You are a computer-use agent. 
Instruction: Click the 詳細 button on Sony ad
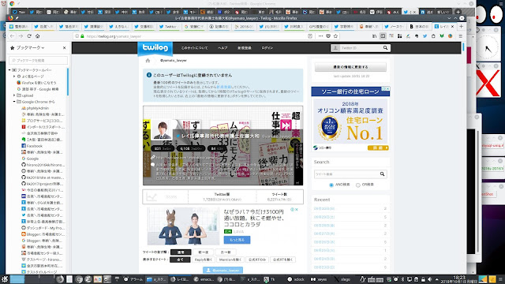click(378, 148)
